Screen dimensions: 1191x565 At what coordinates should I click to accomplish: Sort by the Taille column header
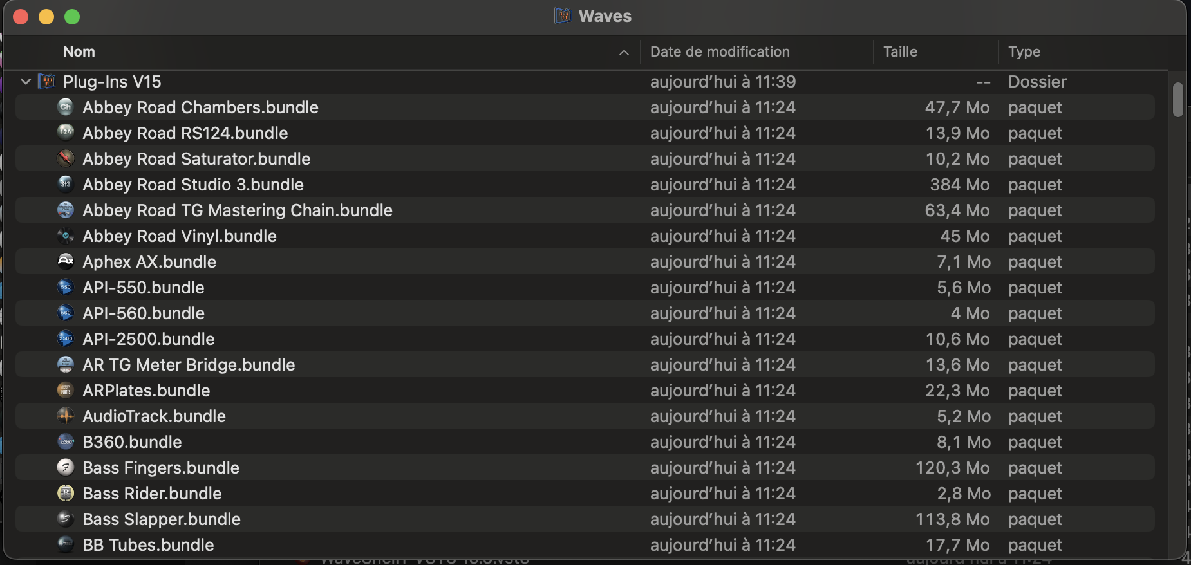click(x=900, y=51)
